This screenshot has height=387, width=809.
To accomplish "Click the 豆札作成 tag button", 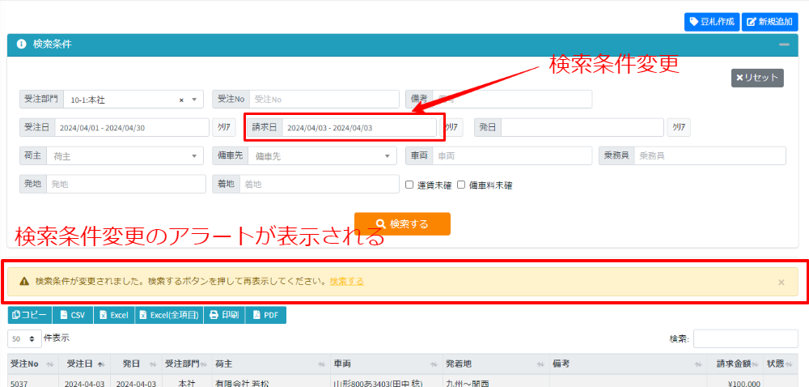I will 711,22.
